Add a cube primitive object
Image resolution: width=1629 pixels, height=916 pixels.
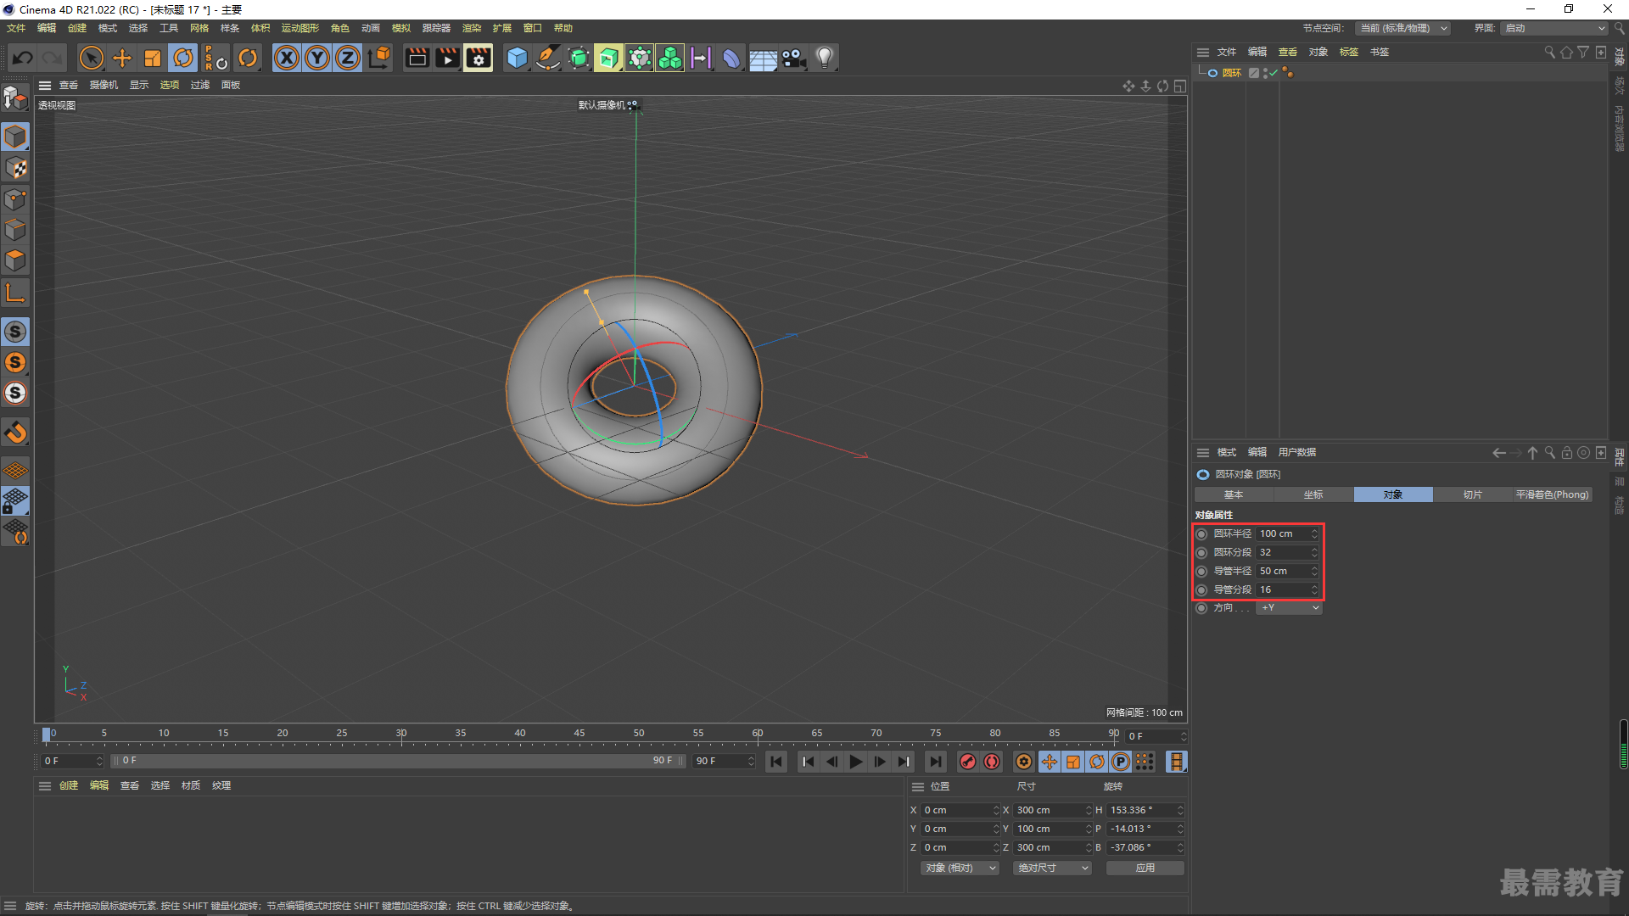coord(517,58)
